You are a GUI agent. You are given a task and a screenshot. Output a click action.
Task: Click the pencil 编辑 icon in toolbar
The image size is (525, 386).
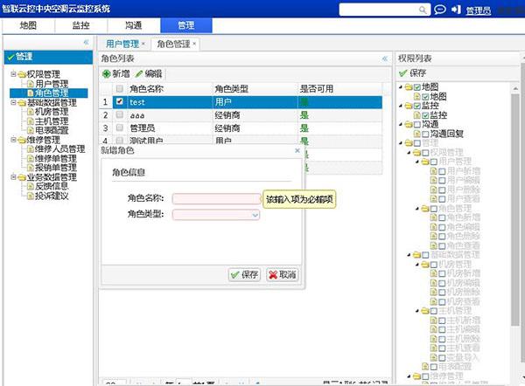(139, 74)
